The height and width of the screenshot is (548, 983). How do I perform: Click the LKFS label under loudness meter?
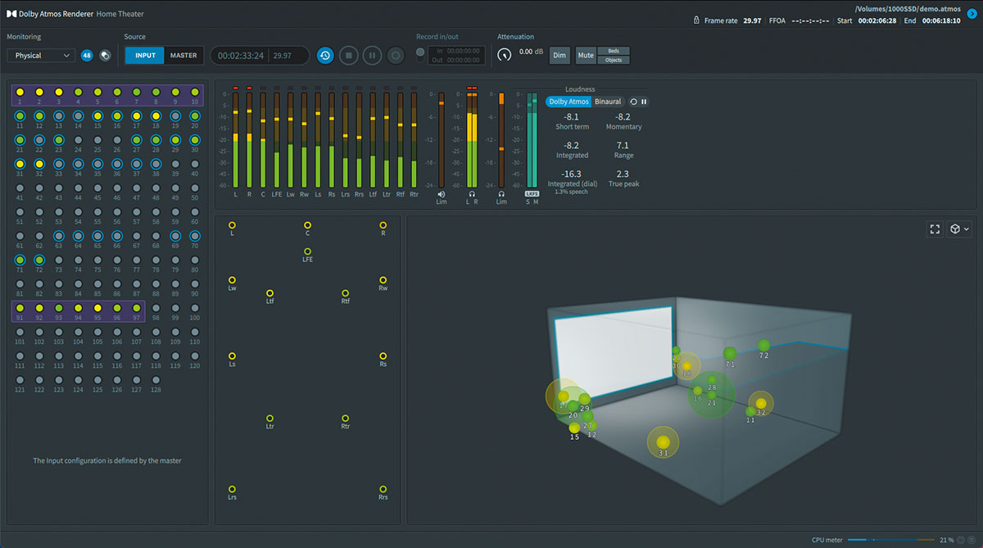(x=532, y=194)
